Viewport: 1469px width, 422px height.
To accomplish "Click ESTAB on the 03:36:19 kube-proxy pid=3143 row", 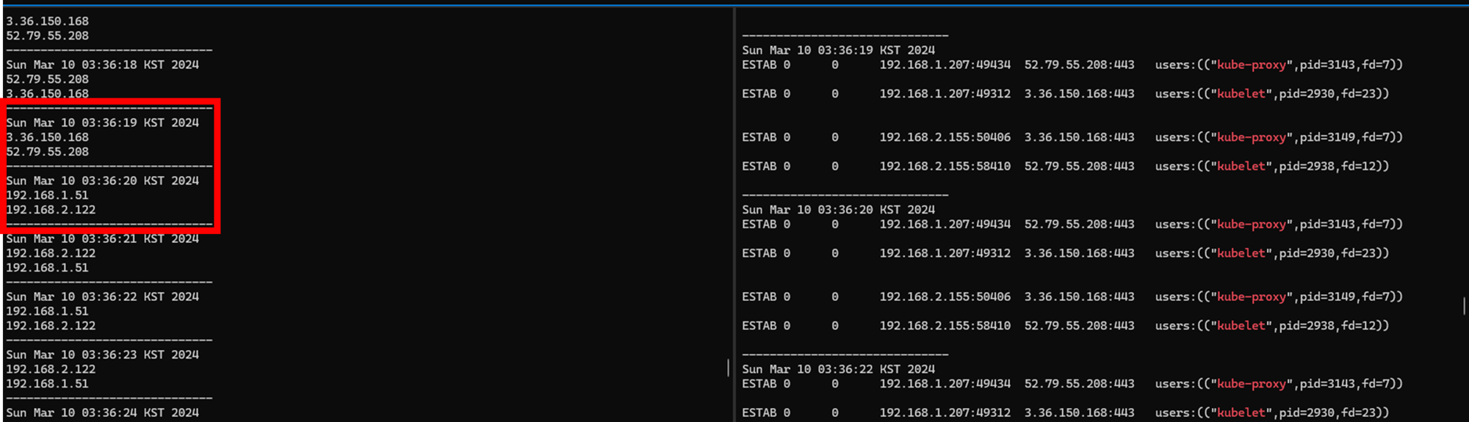I will click(759, 65).
